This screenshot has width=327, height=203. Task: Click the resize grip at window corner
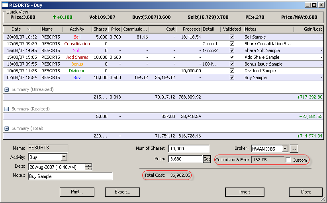pos(322,199)
